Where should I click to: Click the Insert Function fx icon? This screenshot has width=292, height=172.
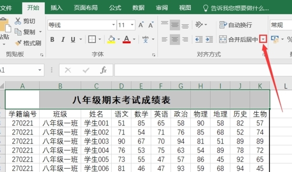[x=104, y=70]
